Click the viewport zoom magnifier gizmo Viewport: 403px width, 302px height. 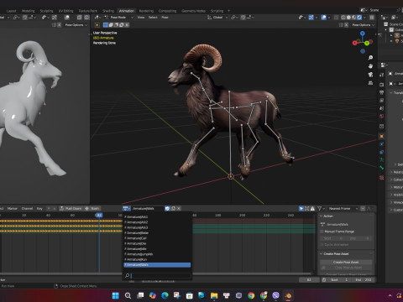[x=370, y=58]
